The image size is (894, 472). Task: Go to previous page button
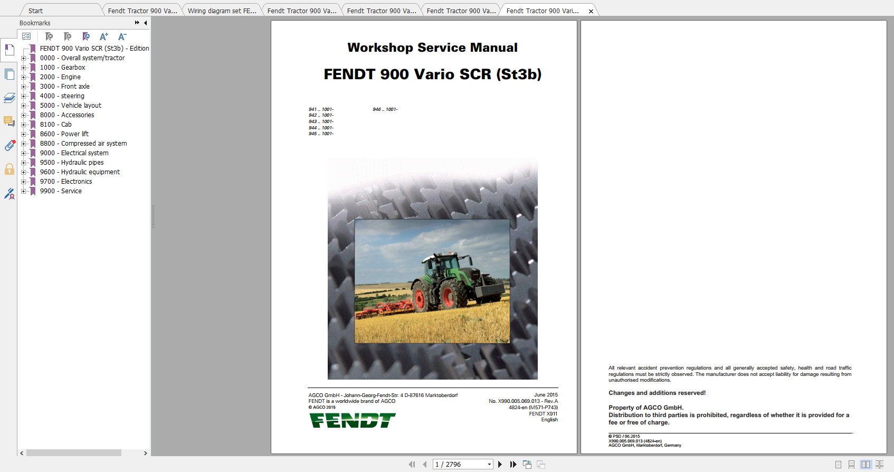pos(424,464)
